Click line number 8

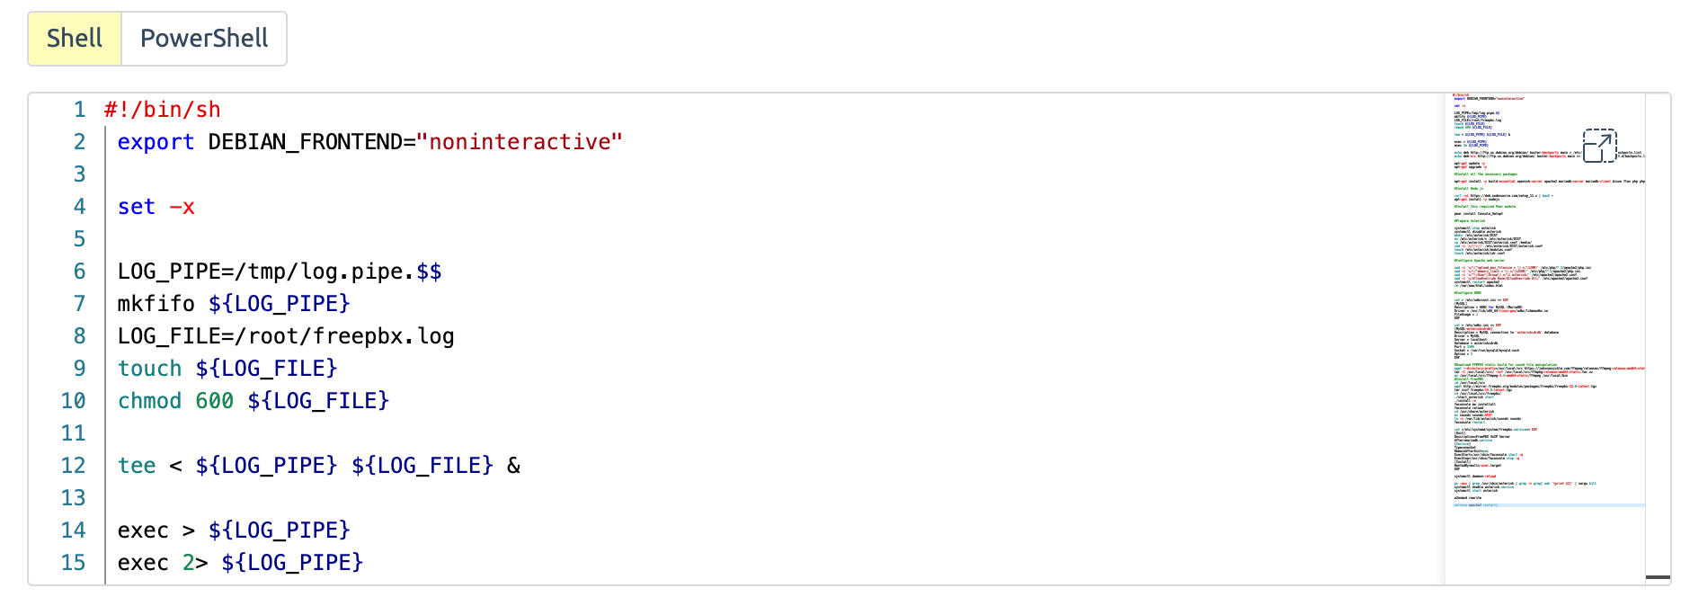click(x=79, y=336)
